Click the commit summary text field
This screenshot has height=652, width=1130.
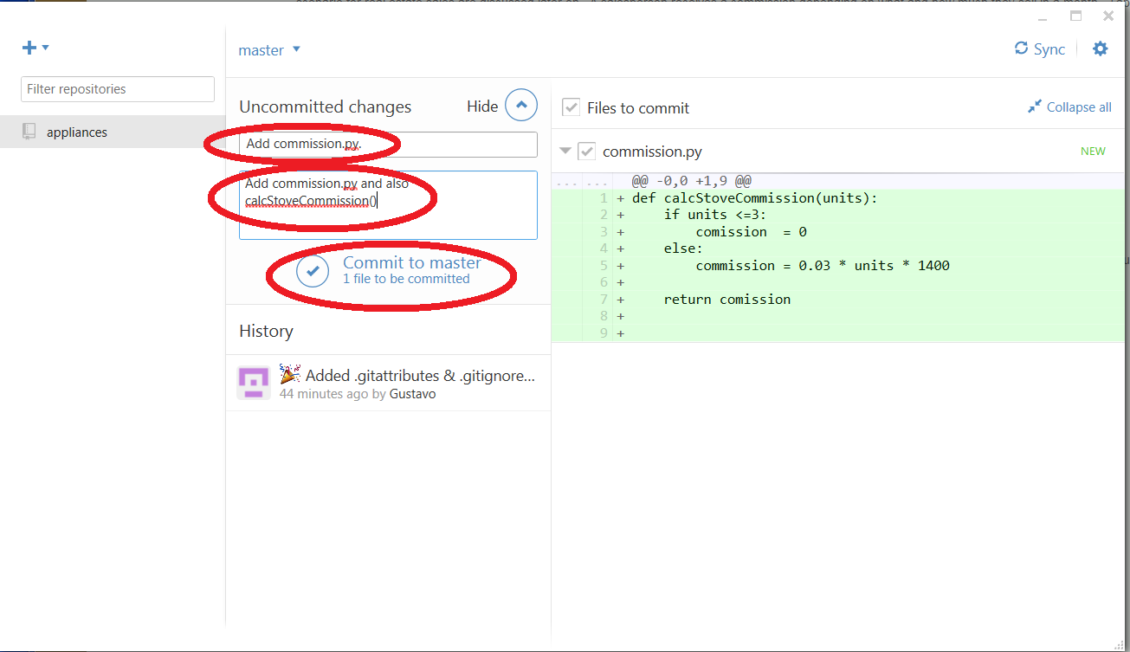[388, 145]
